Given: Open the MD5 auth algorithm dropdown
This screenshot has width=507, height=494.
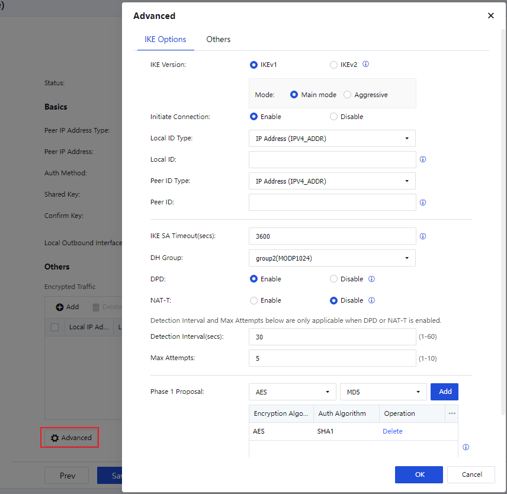Looking at the screenshot, I should (383, 392).
